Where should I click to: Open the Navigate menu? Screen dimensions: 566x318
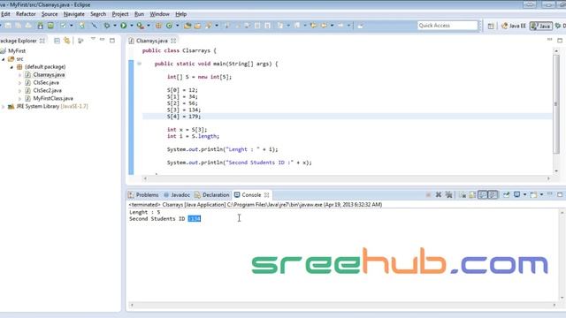[74, 14]
